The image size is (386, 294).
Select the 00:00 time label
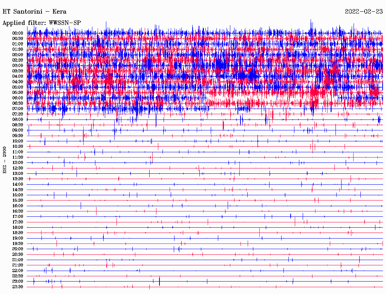click(18, 33)
